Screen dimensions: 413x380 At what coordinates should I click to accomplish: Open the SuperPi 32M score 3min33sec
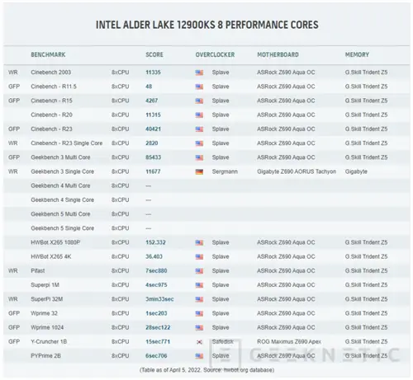point(159,299)
